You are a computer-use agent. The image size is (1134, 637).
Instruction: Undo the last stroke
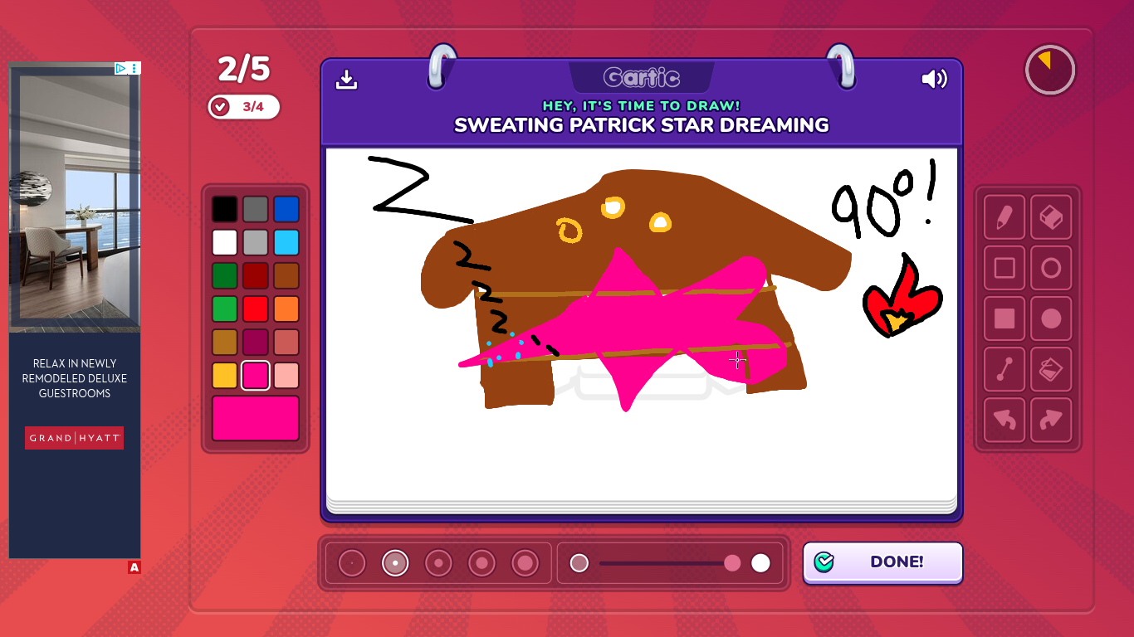1004,420
